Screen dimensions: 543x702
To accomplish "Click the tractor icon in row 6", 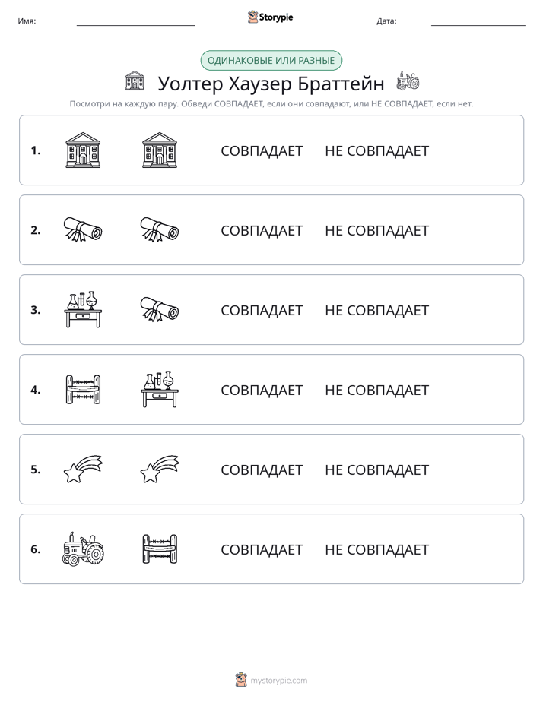I will pos(83,549).
